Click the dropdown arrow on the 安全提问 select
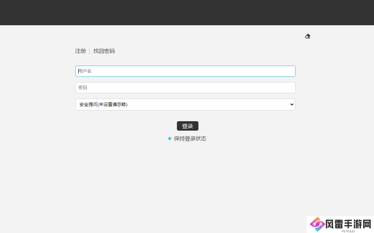The width and height of the screenshot is (374, 233). click(x=291, y=104)
